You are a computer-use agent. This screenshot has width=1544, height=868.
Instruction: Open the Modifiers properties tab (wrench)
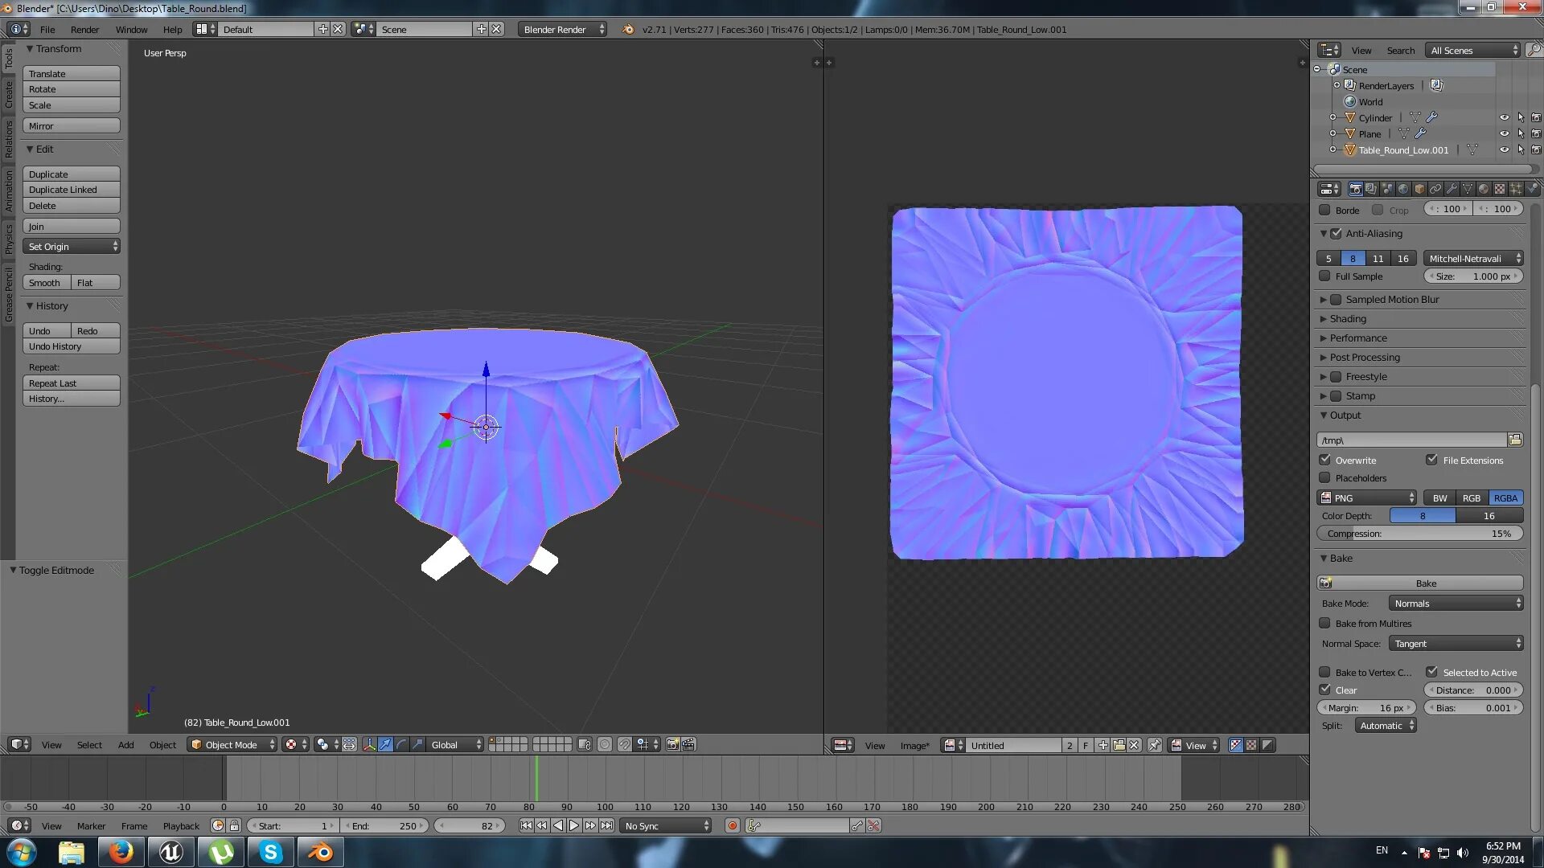pyautogui.click(x=1452, y=189)
